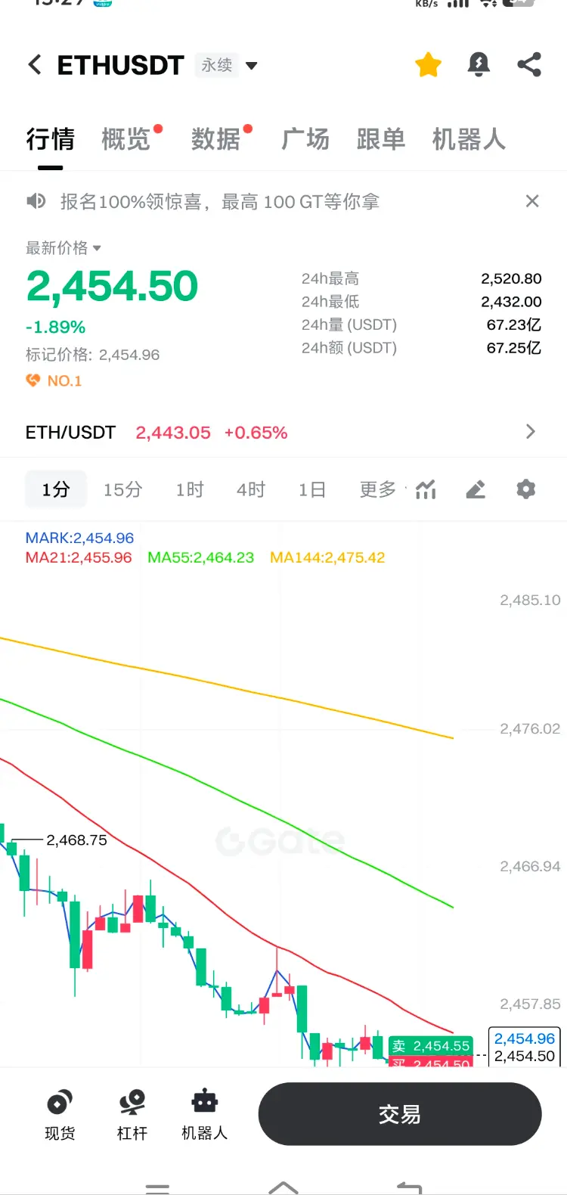
Task: Select the 15分 timeframe
Action: pos(123,489)
